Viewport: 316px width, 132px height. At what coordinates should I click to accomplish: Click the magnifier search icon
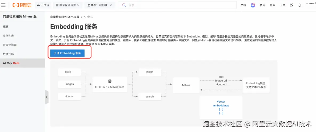tap(124, 5)
